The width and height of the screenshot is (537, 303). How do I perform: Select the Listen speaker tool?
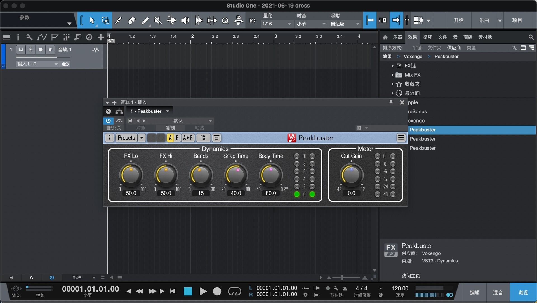coord(185,20)
